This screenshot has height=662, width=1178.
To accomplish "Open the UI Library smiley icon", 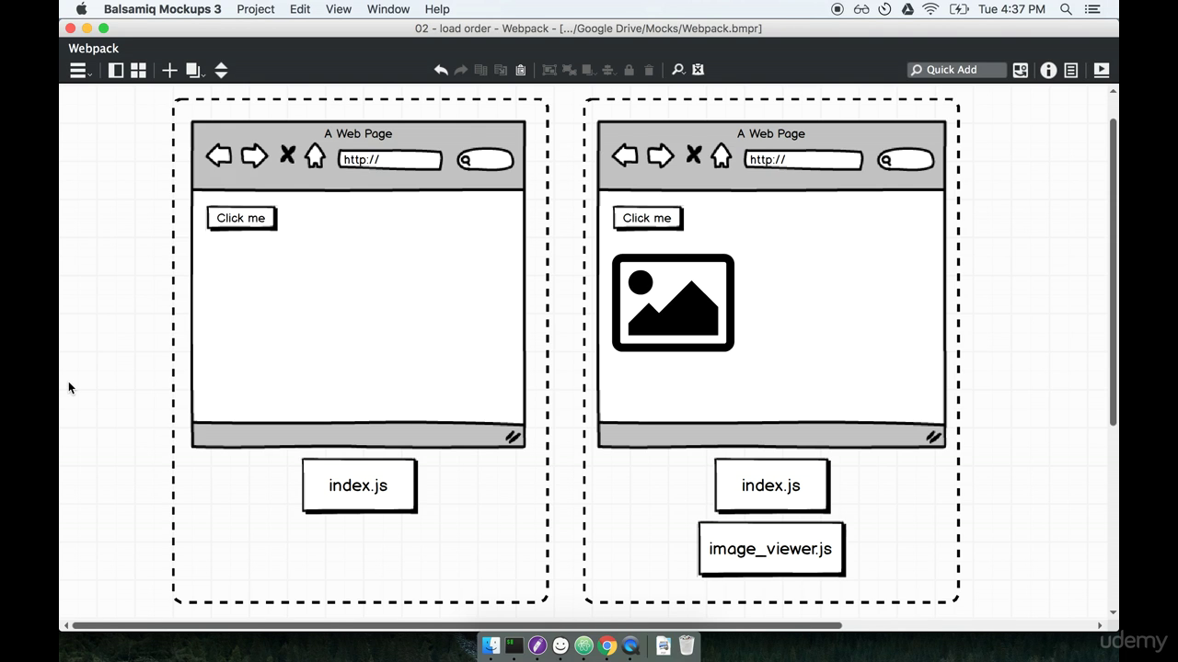I will [x=1020, y=70].
